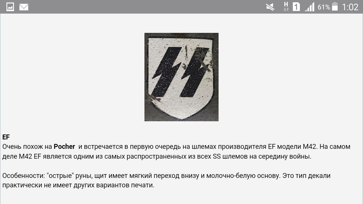Screen dimensions: 363x204
Task: Tap the empty gray status bar center
Action: (x=148, y=7)
